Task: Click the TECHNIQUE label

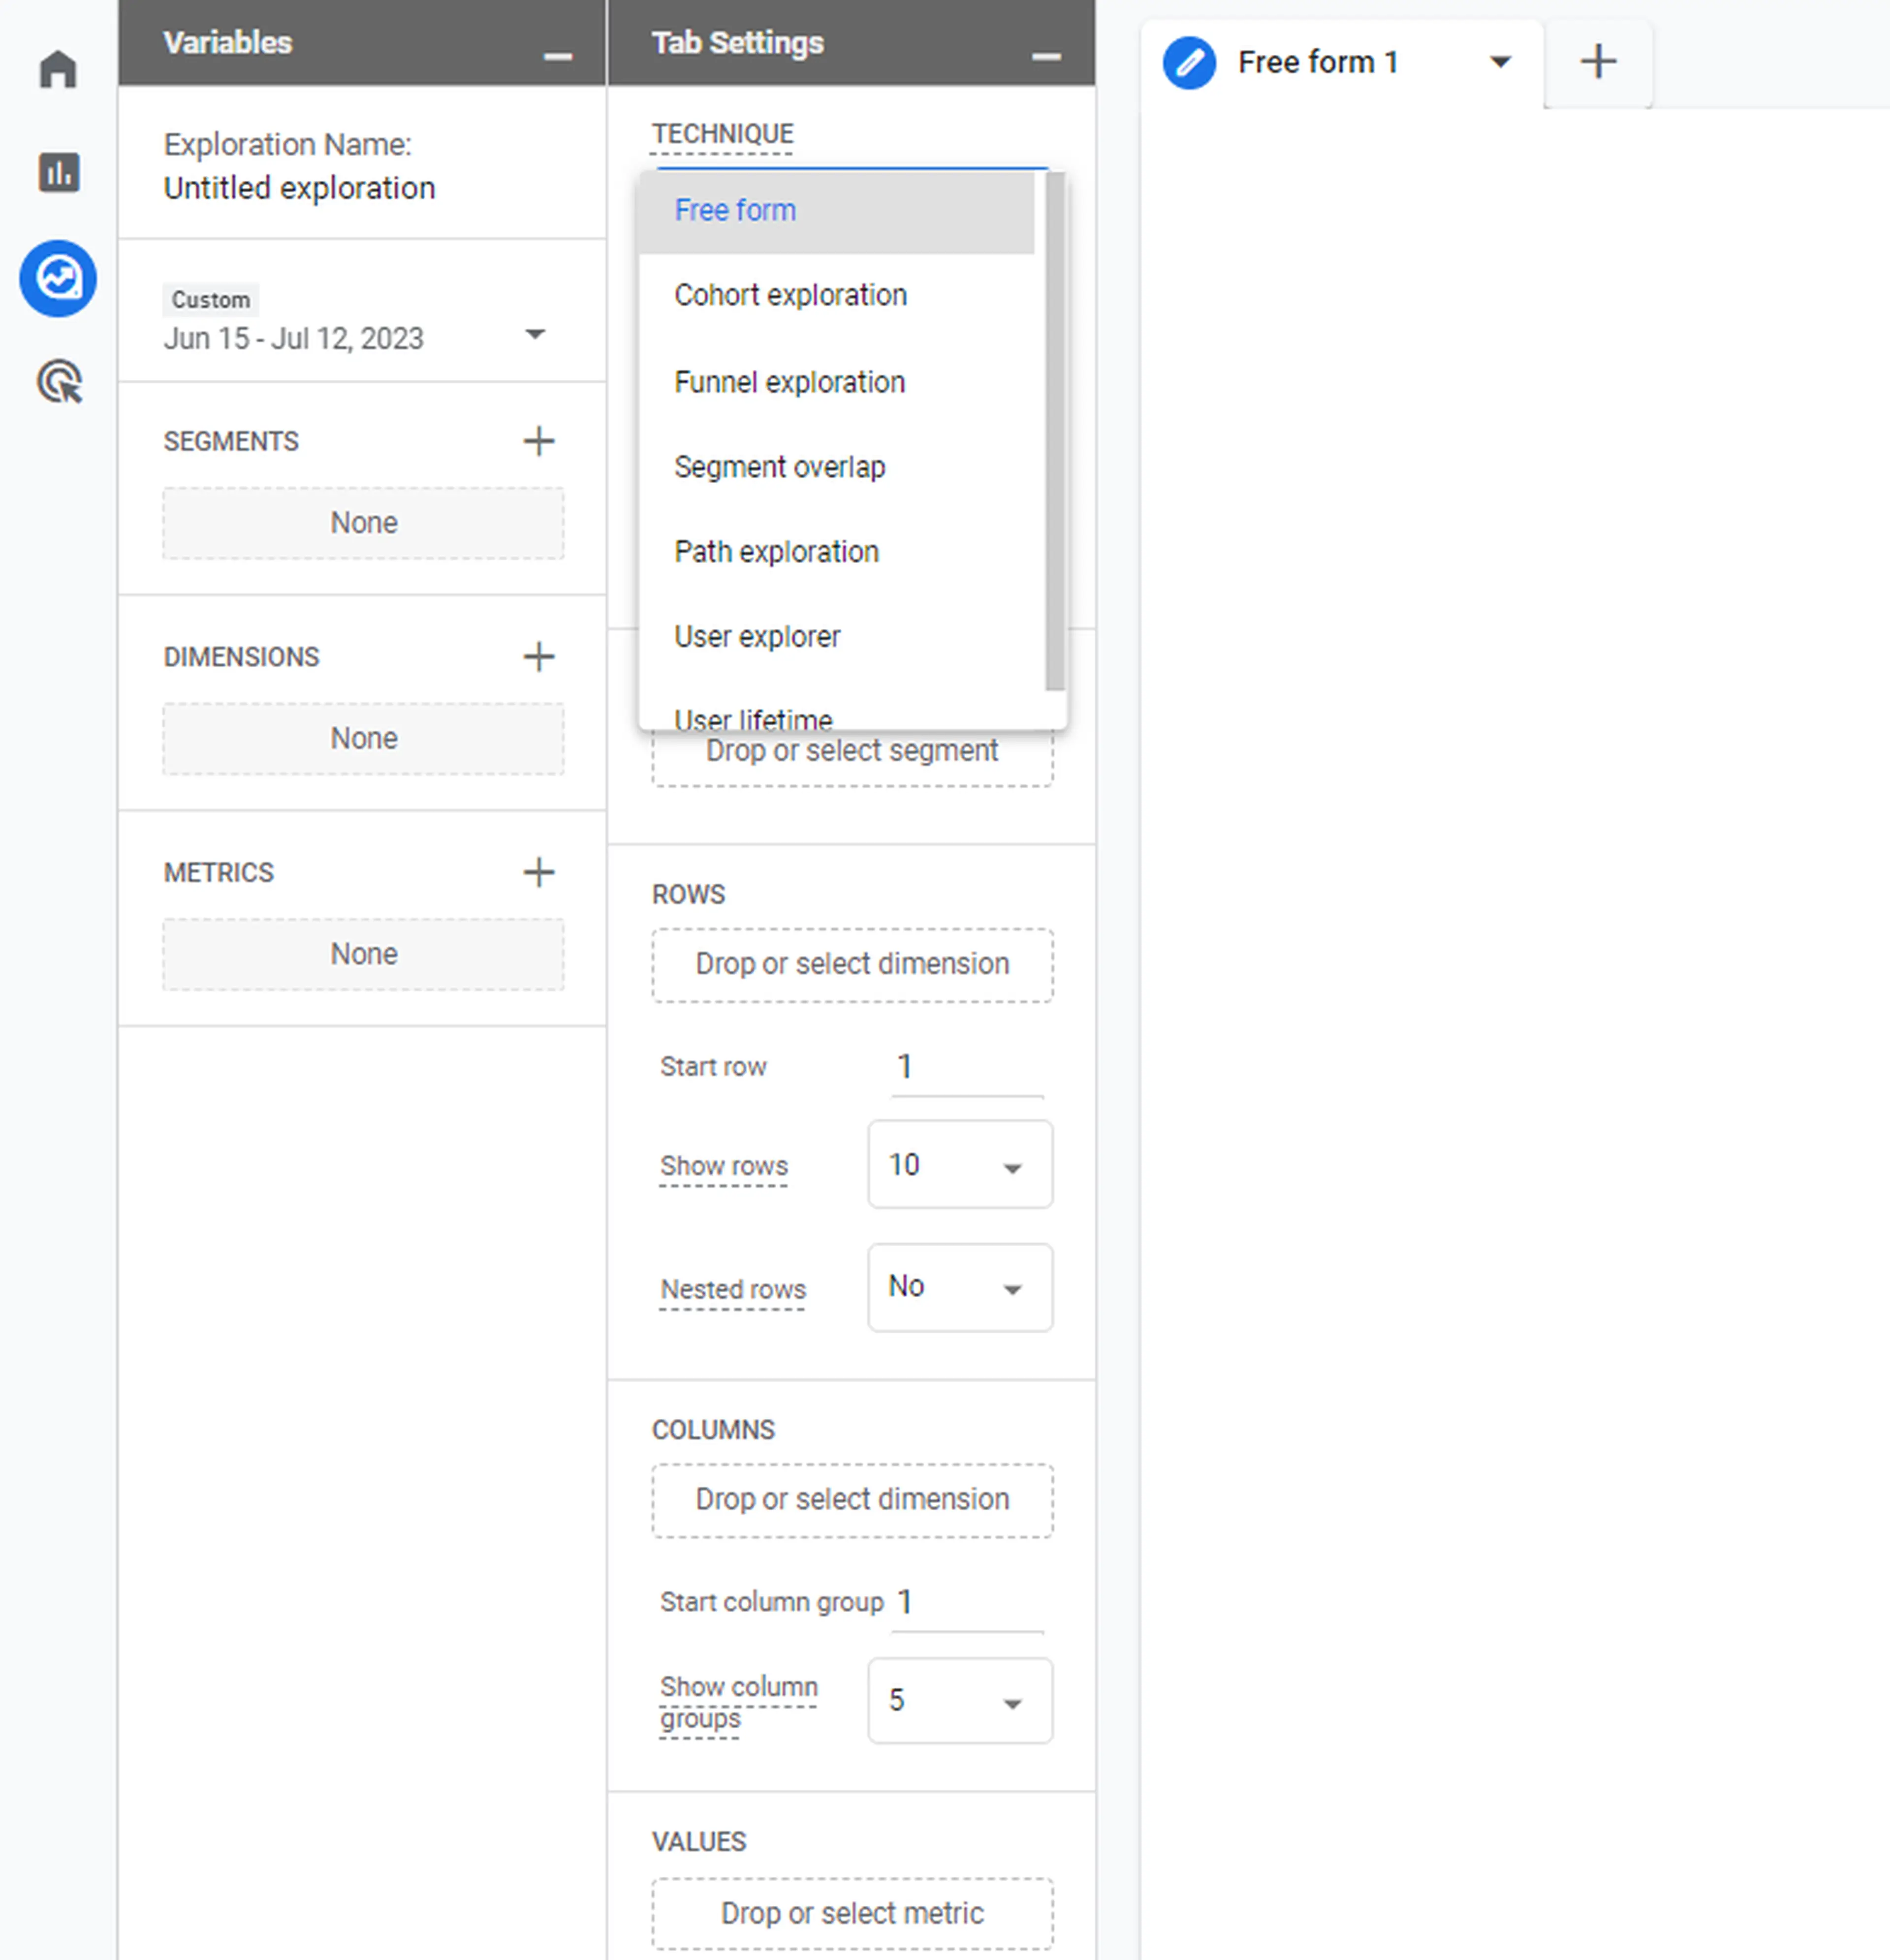Action: pos(722,134)
